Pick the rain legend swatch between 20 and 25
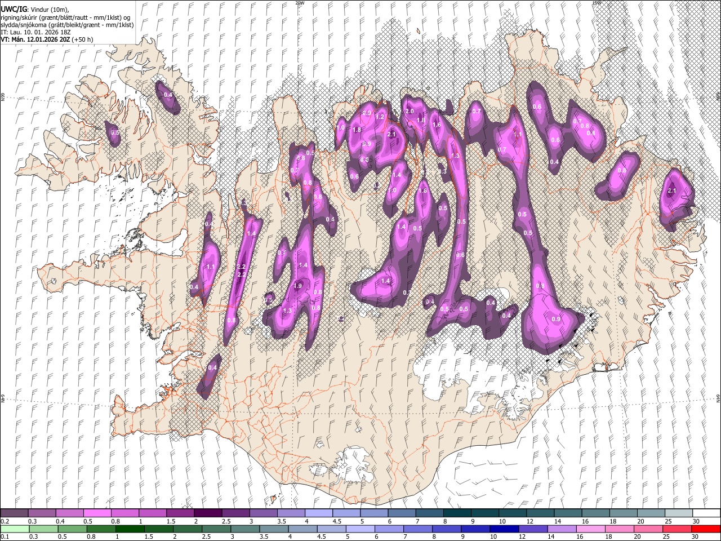Screen dimensions: 721x541 (x=648, y=529)
